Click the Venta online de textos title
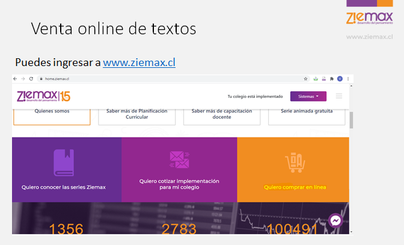The image size is (404, 245). point(114,28)
